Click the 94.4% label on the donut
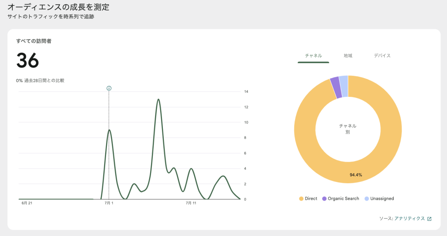The height and width of the screenshot is (236, 447). pyautogui.click(x=356, y=175)
